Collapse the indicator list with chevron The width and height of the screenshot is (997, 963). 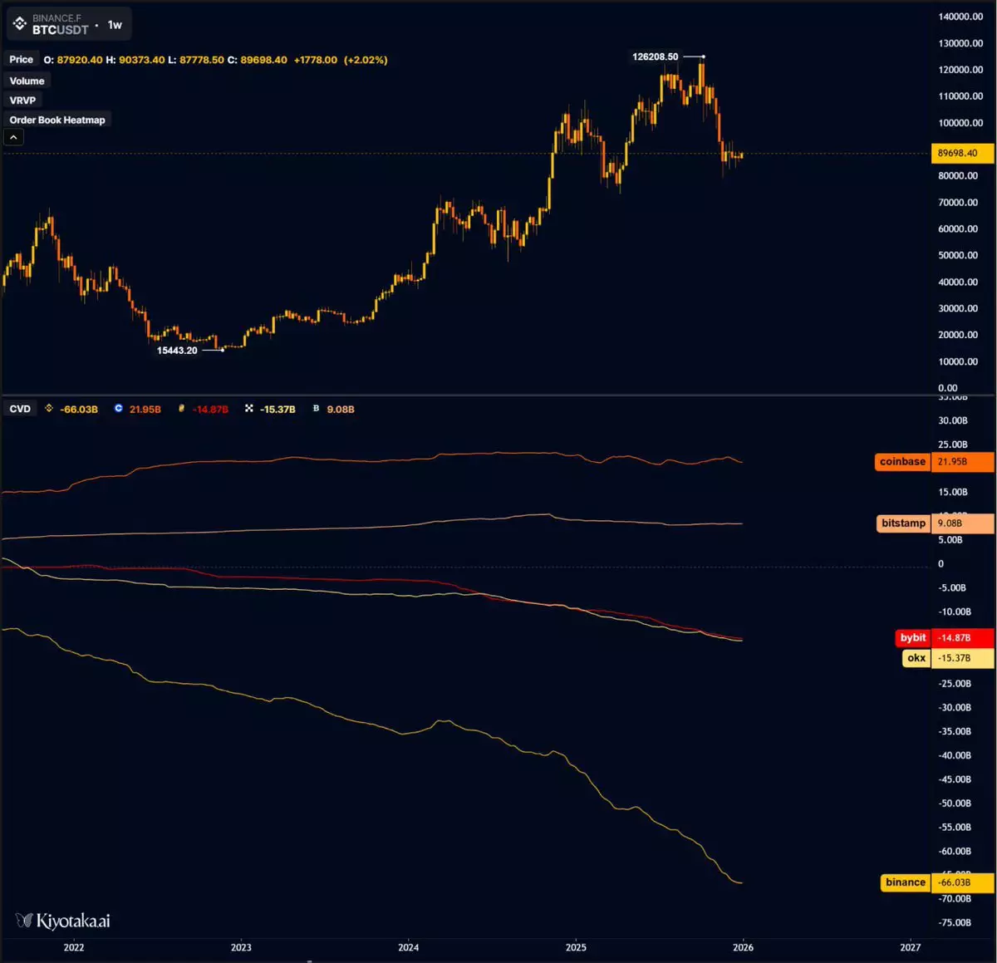tap(14, 138)
